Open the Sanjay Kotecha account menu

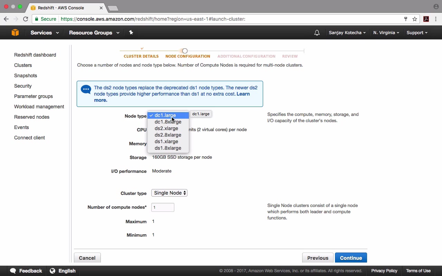[347, 33]
